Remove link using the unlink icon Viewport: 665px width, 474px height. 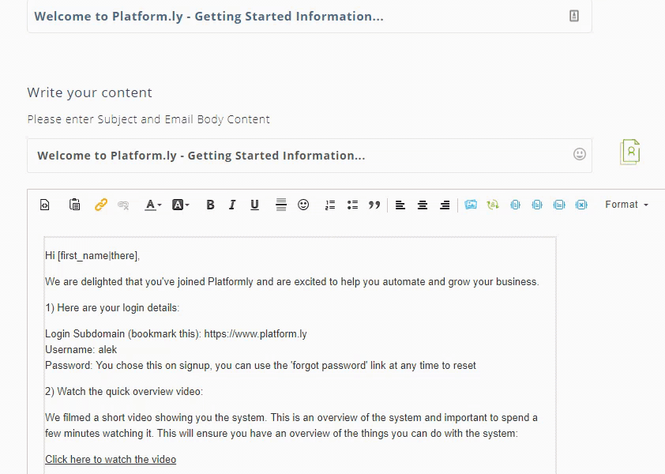pos(123,205)
